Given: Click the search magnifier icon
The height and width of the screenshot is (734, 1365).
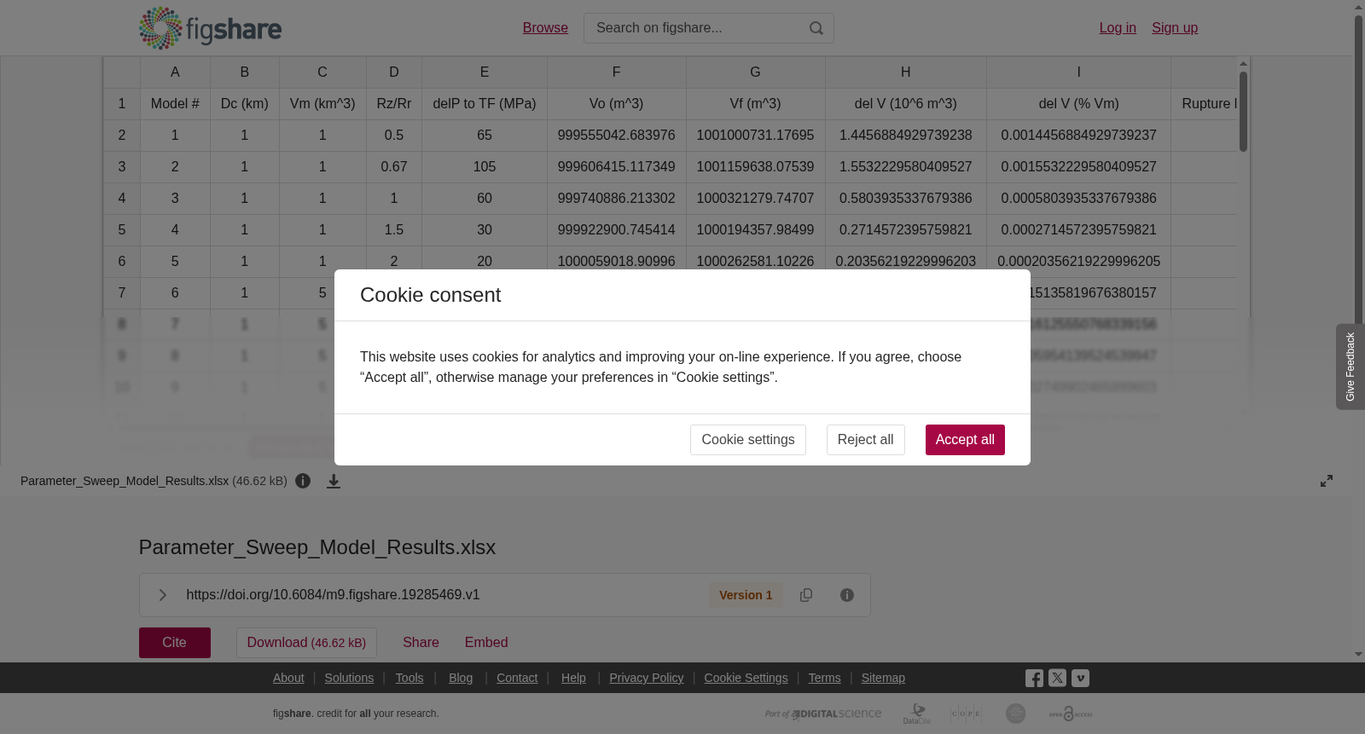Looking at the screenshot, I should coord(816,28).
